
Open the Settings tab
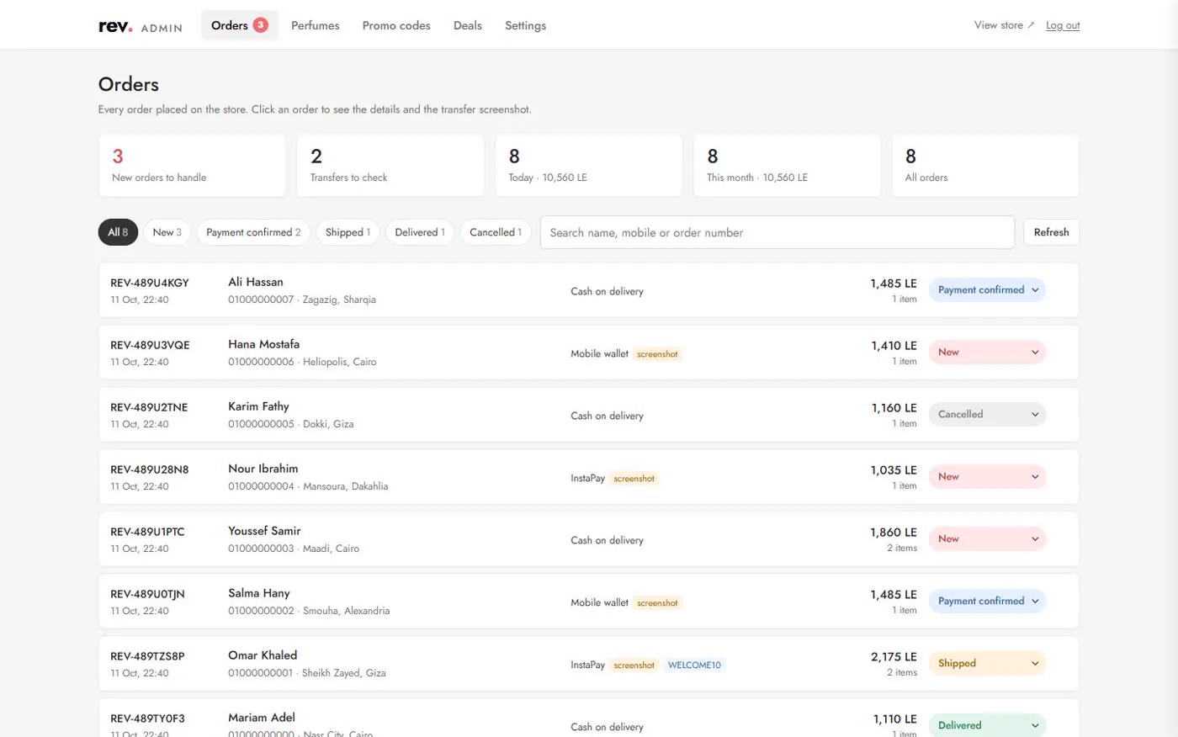click(x=526, y=25)
